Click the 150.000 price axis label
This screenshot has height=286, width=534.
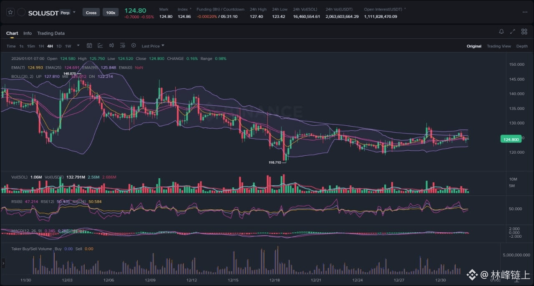[516, 65]
